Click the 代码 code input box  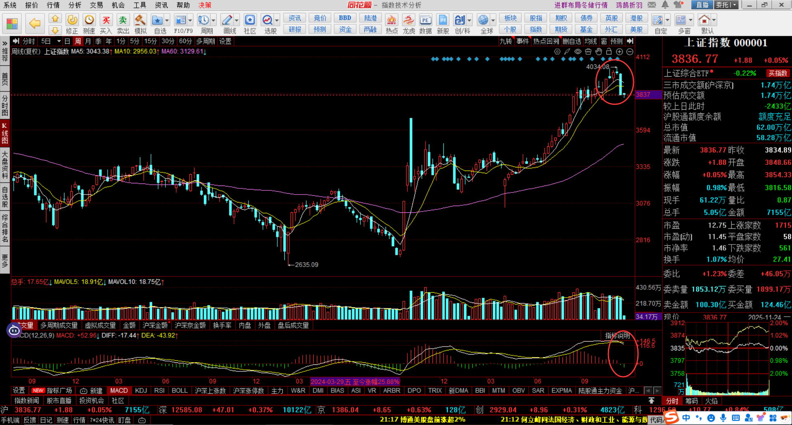[x=657, y=420]
